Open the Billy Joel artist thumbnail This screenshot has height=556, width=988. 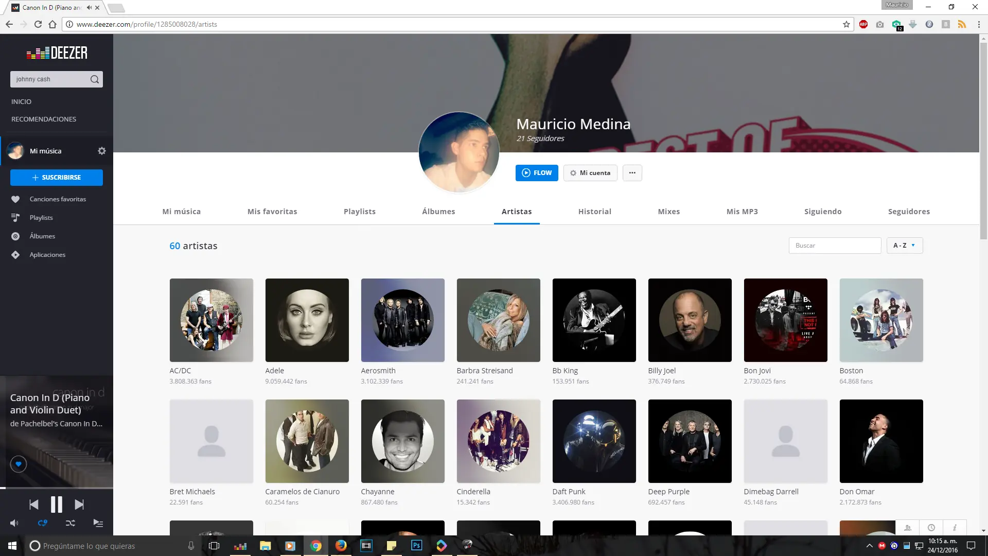[x=690, y=320]
